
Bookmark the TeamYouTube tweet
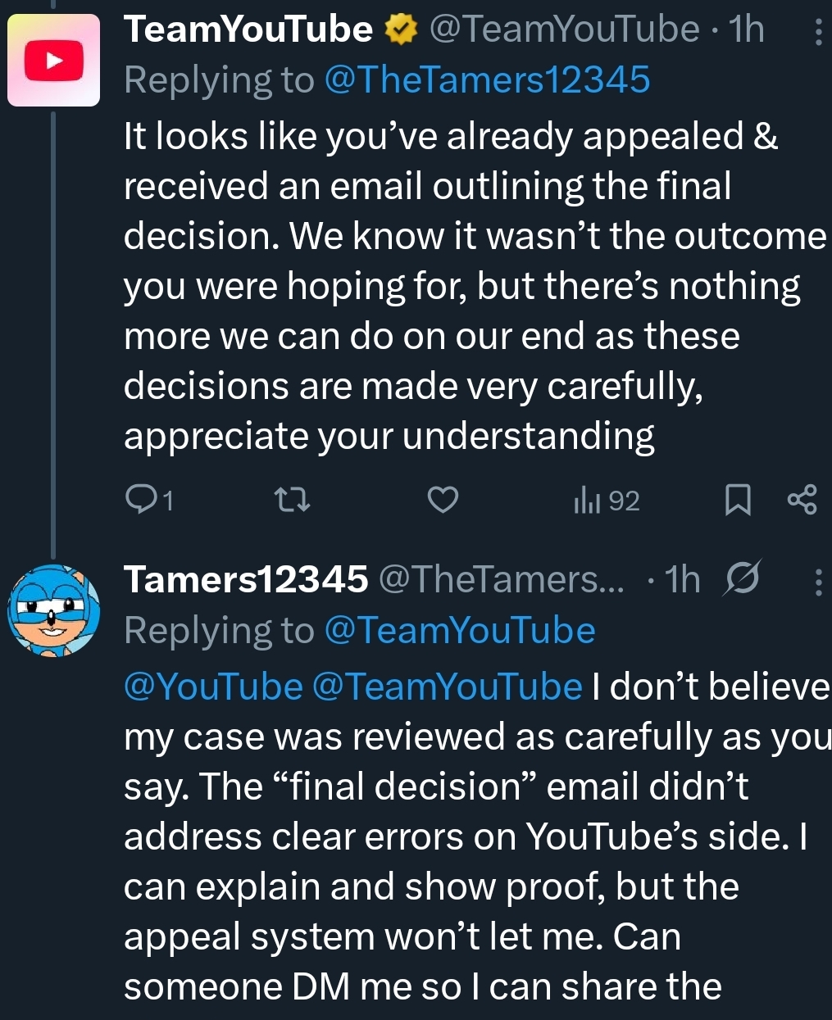point(738,500)
